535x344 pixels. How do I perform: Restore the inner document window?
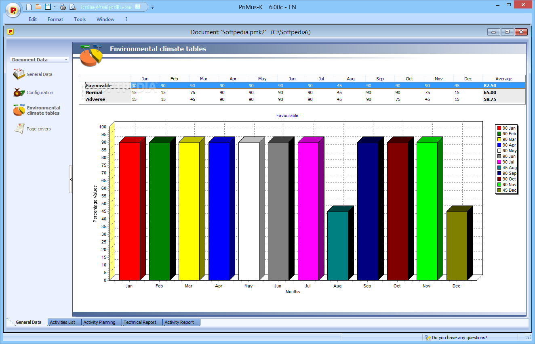[507, 32]
